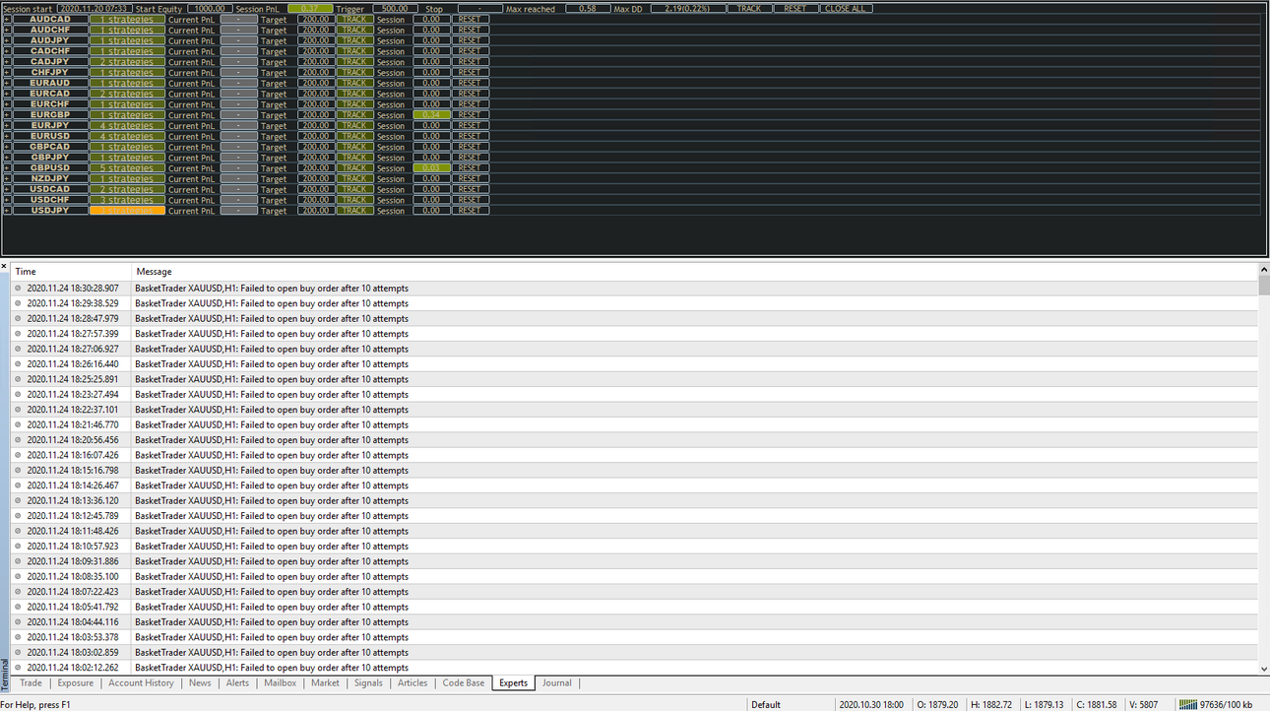1270x711 pixels.
Task: Close the Terminal panel with the X icon
Action: (4, 266)
